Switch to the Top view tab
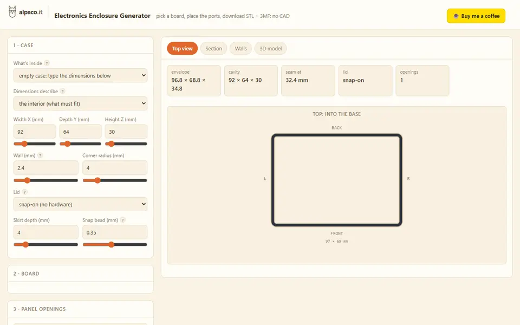This screenshot has height=325, width=520. (182, 48)
